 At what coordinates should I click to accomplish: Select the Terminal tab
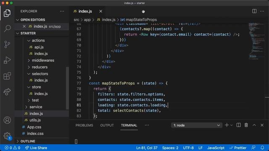129,125
